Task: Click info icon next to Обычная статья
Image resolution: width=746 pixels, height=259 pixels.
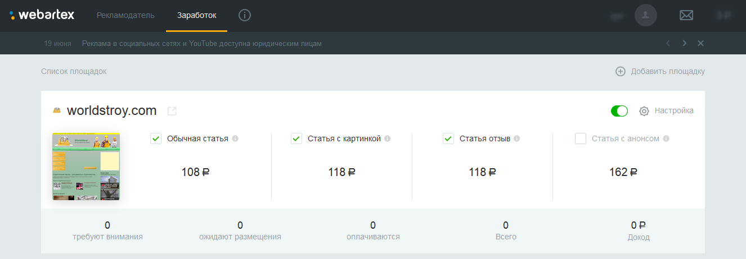Action: pos(235,138)
